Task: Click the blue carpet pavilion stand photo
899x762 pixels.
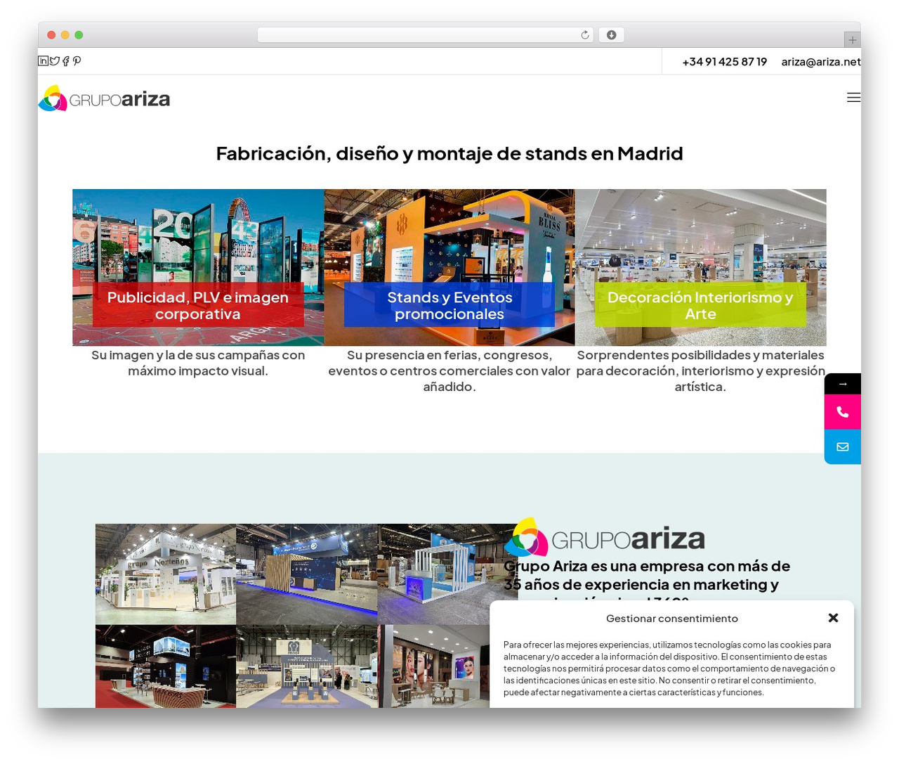Action: coord(307,666)
